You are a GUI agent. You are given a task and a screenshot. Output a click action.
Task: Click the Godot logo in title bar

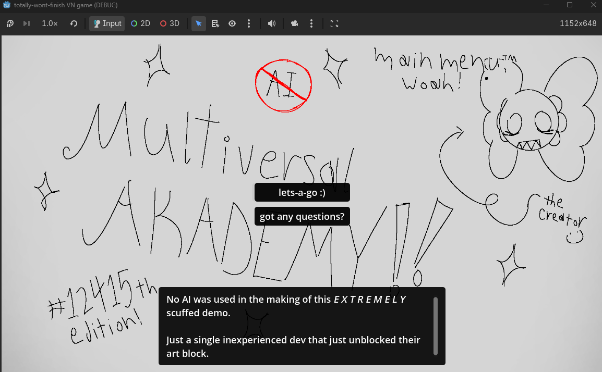pos(7,5)
